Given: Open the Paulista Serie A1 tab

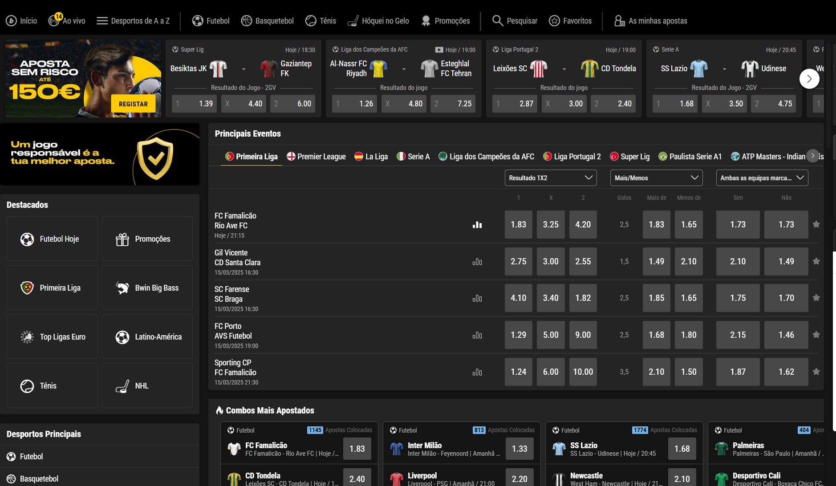Looking at the screenshot, I should click(690, 157).
